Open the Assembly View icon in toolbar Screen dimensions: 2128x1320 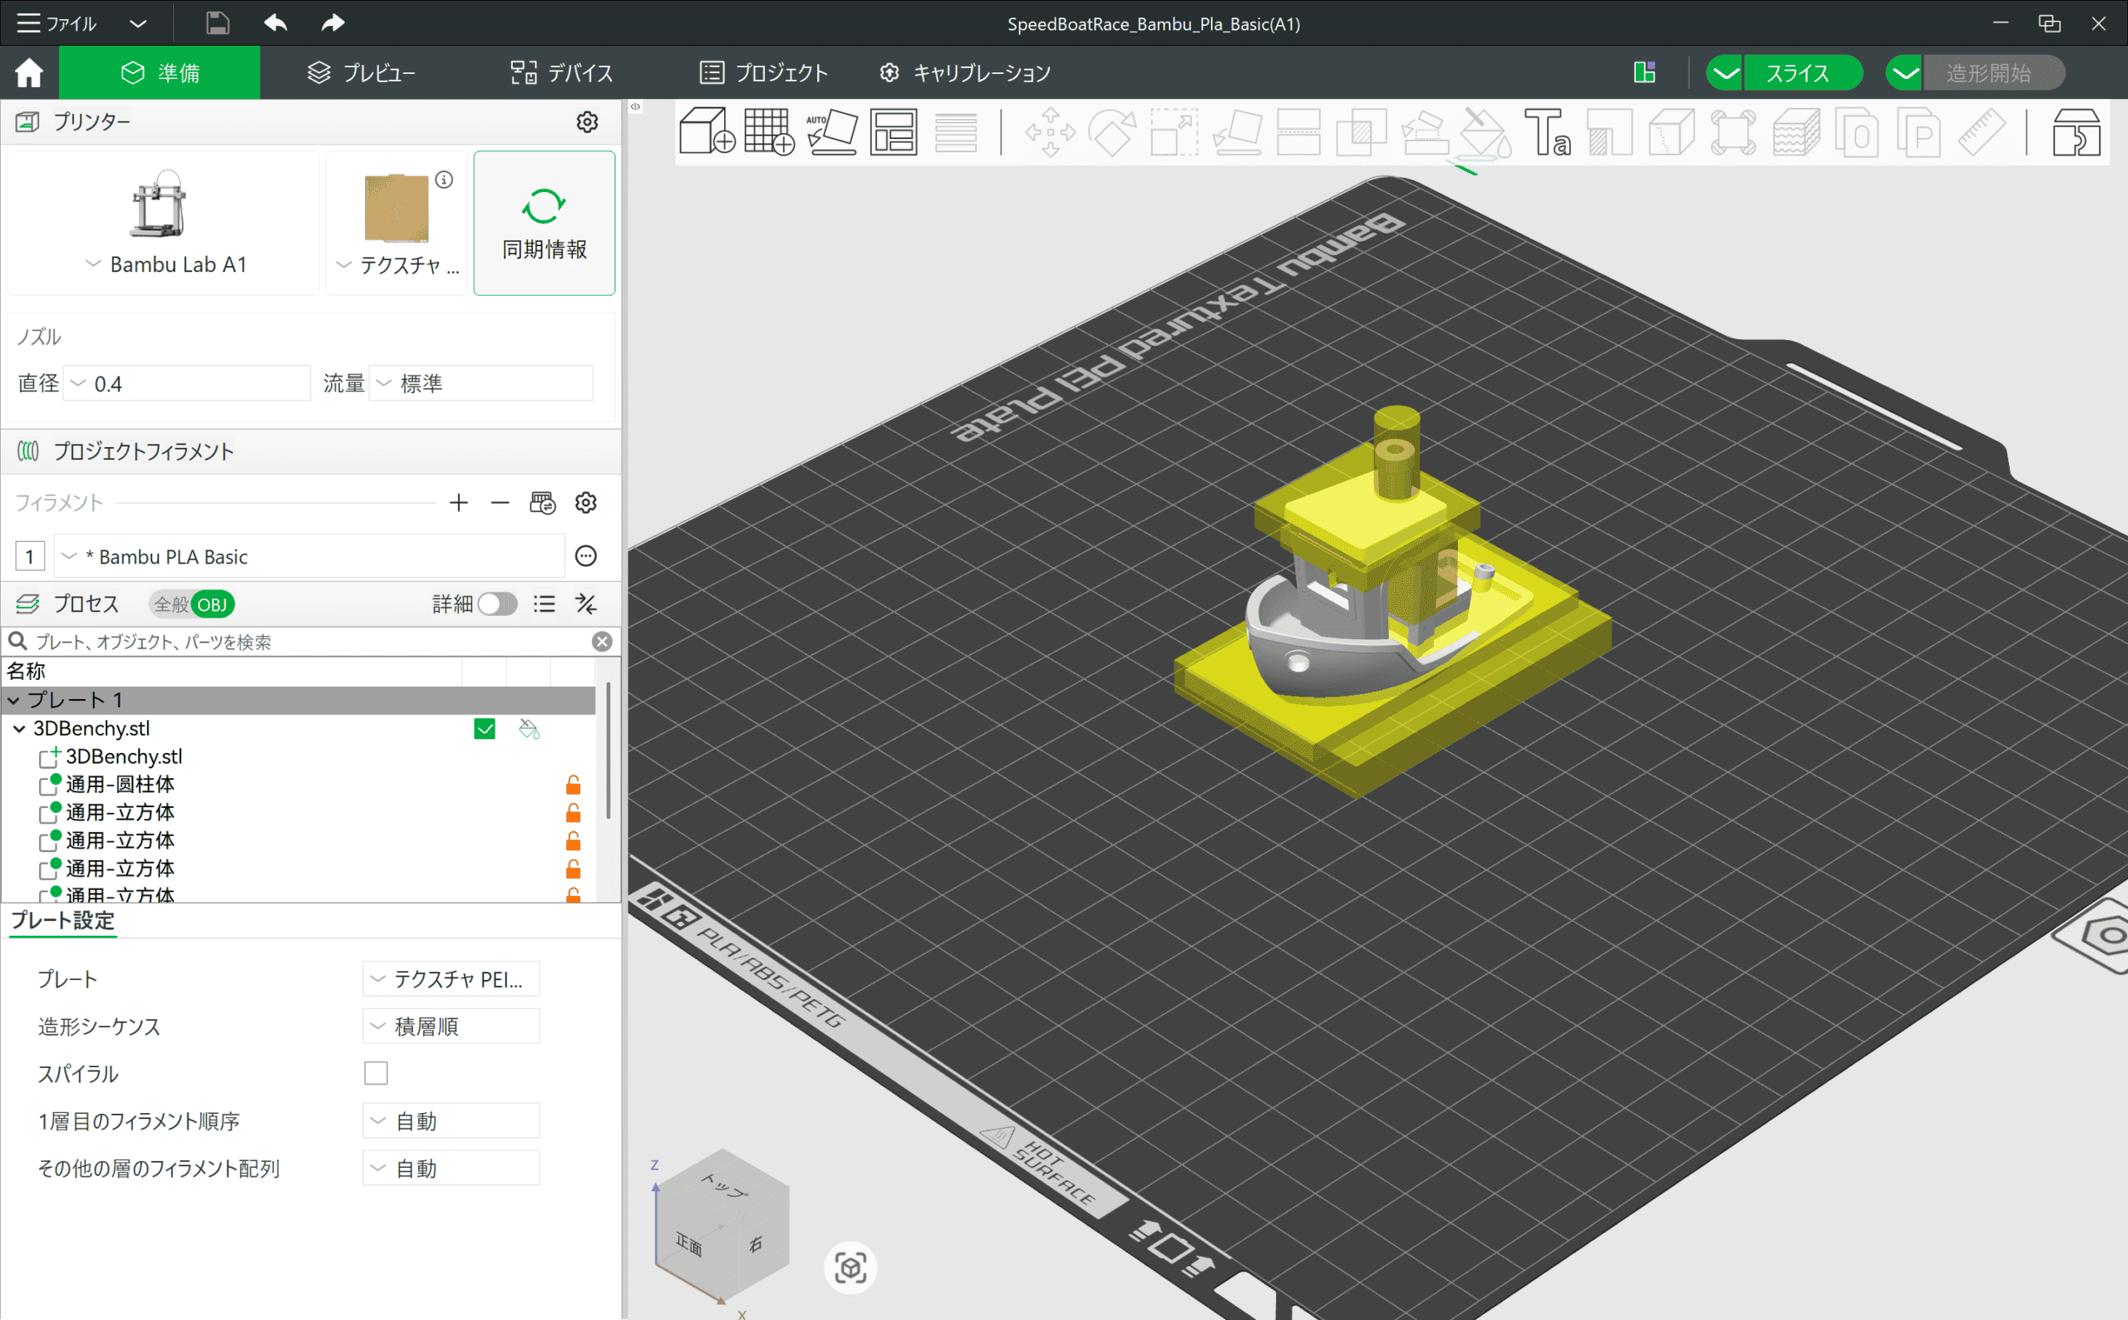2076,132
